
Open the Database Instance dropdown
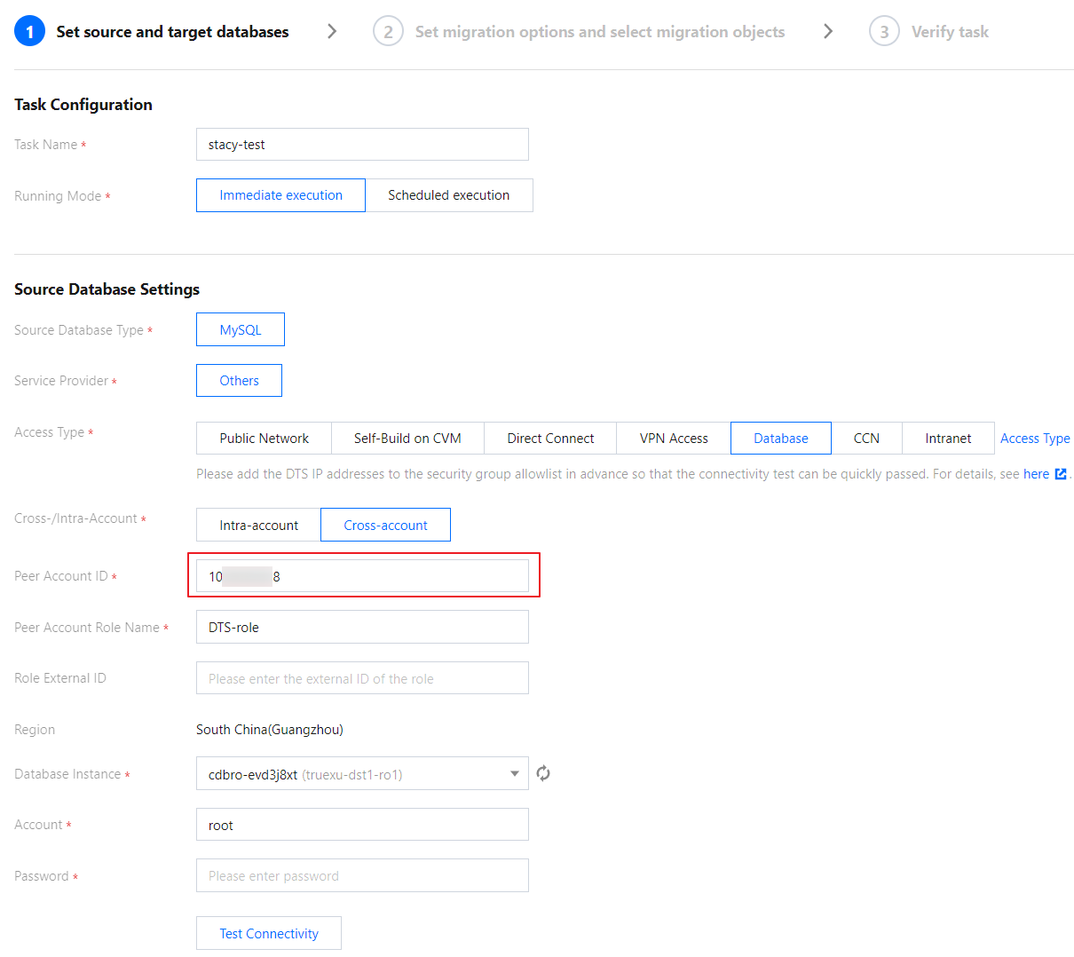pos(355,774)
